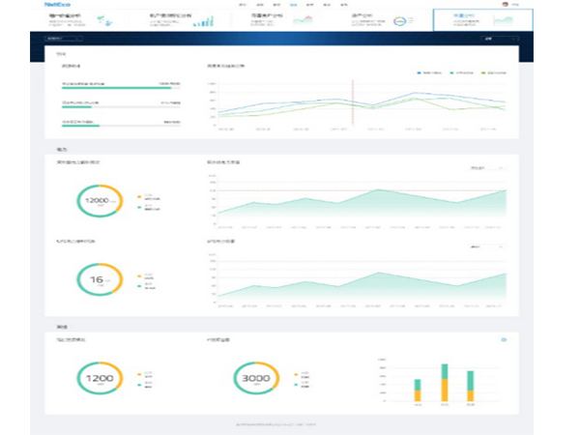
Task: Click the donut chart showing 12000
Action: (x=98, y=200)
